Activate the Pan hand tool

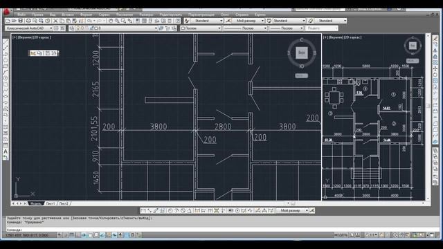pos(111,21)
